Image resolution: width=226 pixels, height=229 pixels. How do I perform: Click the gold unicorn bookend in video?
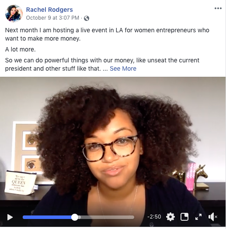(201, 178)
